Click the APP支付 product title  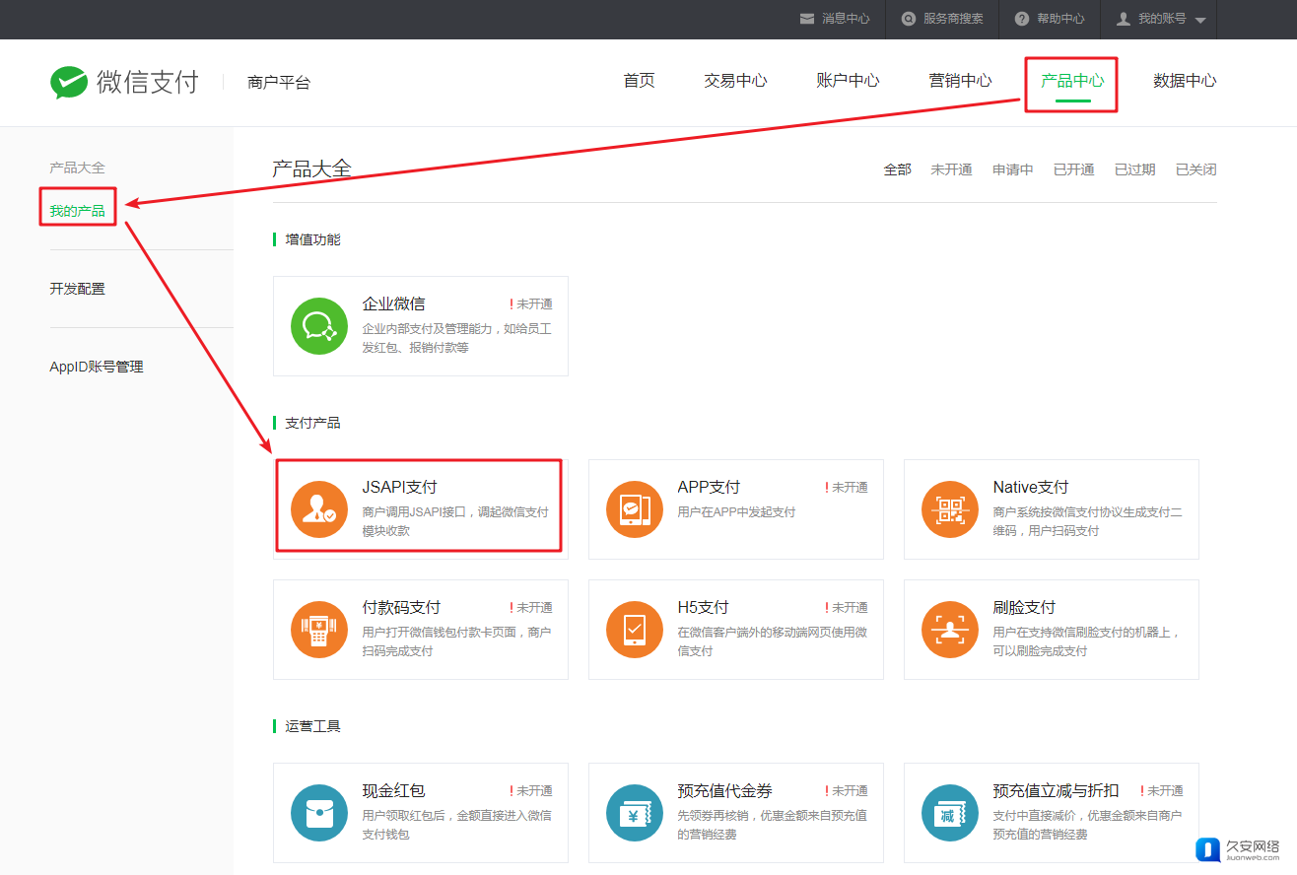(x=709, y=487)
